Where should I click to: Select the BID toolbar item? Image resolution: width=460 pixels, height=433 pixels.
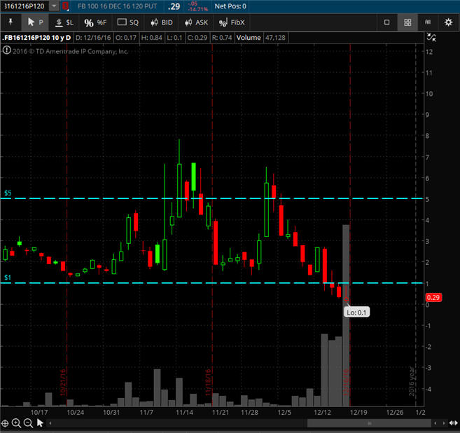(162, 22)
